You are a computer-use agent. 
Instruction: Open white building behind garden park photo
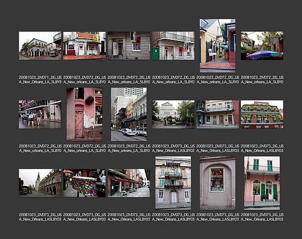(x=173, y=114)
